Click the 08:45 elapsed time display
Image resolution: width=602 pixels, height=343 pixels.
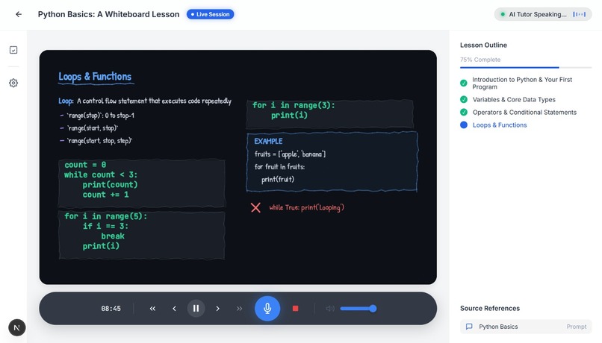111,309
